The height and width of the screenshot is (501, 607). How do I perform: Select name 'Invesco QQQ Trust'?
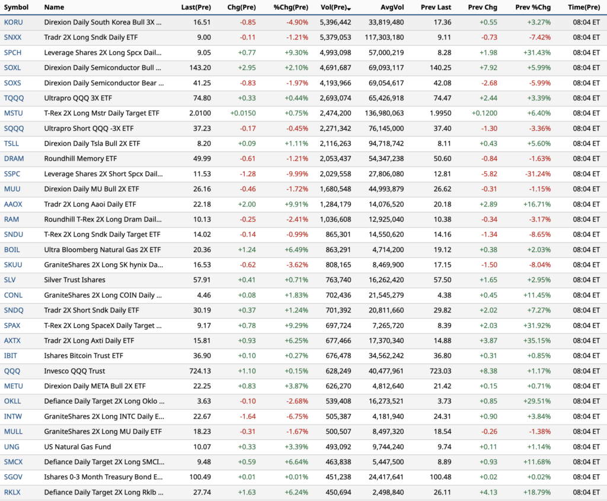(x=75, y=371)
